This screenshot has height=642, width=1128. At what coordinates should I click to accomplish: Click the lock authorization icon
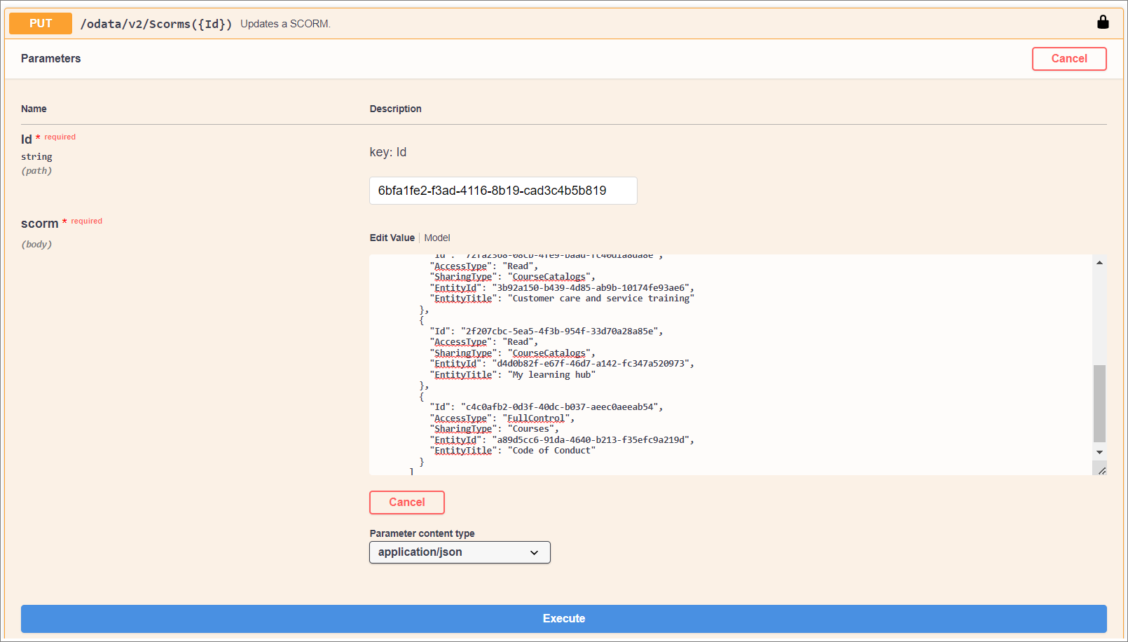1102,22
